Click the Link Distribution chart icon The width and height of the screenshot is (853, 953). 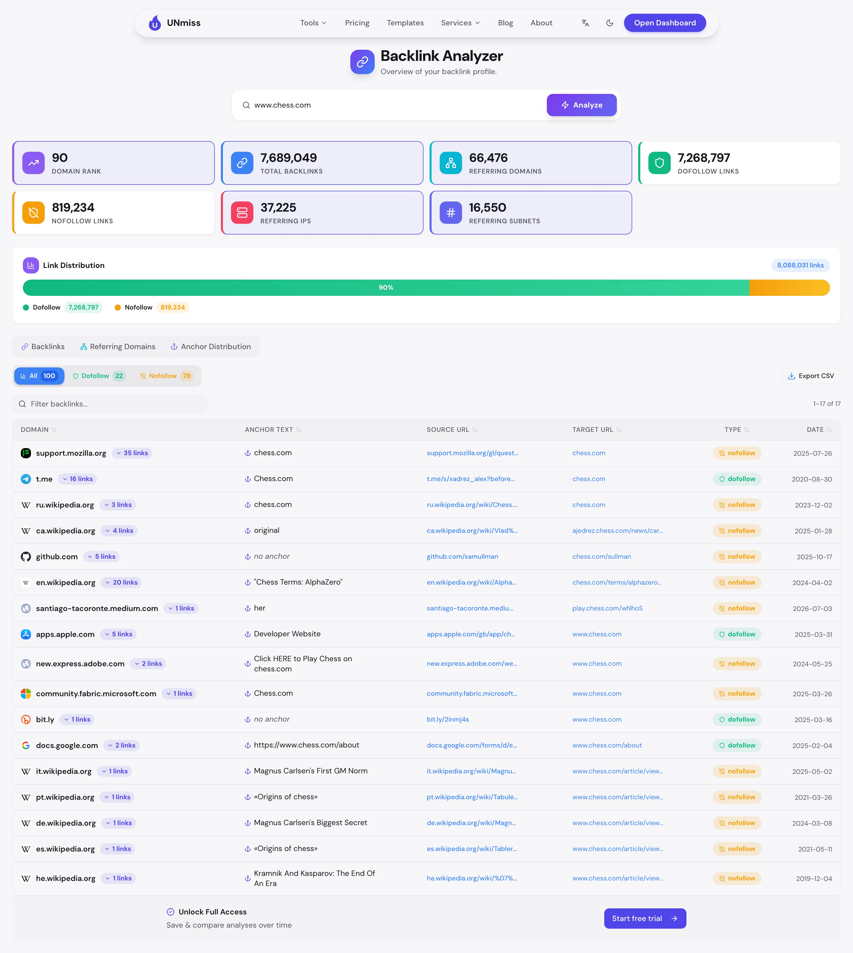(x=31, y=265)
